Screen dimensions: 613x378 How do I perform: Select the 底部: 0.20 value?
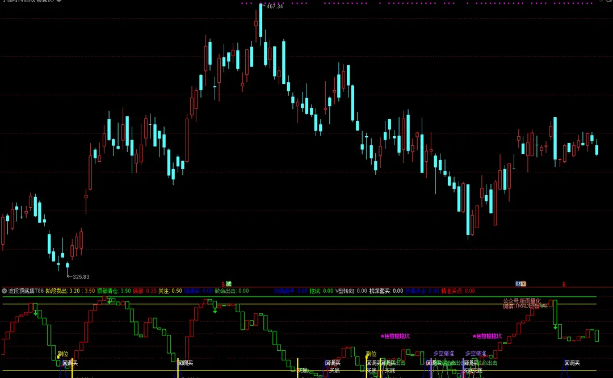tap(145, 291)
